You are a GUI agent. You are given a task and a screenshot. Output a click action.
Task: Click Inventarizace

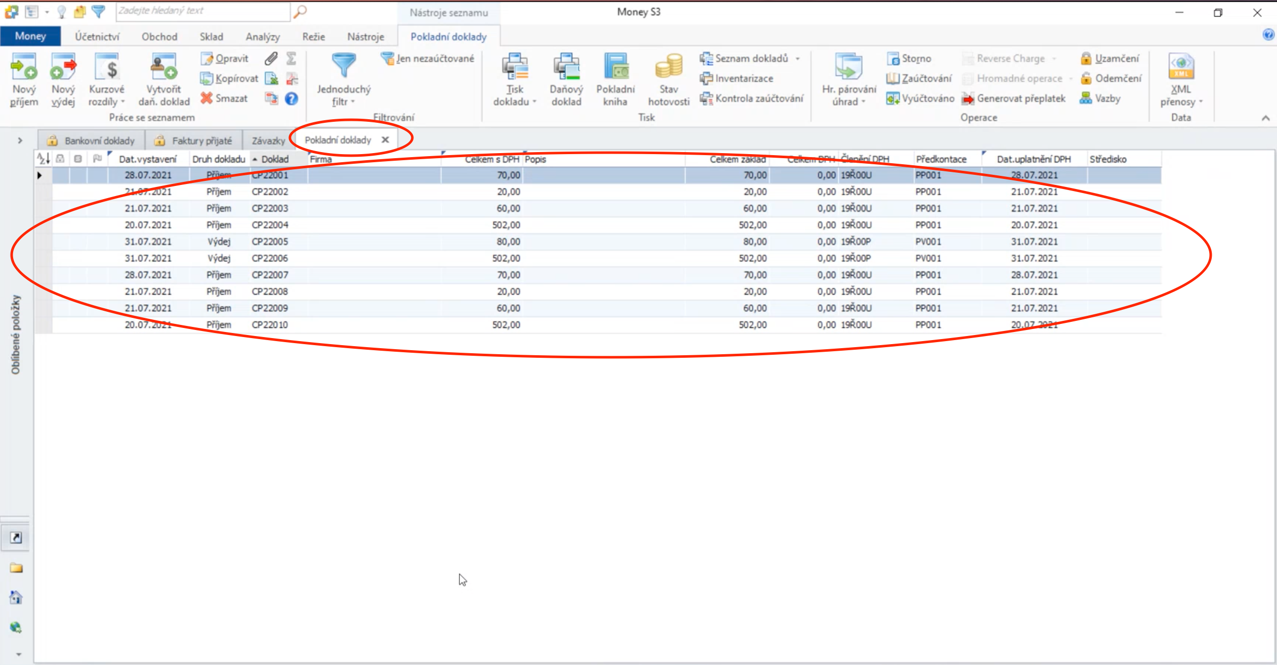(x=737, y=78)
